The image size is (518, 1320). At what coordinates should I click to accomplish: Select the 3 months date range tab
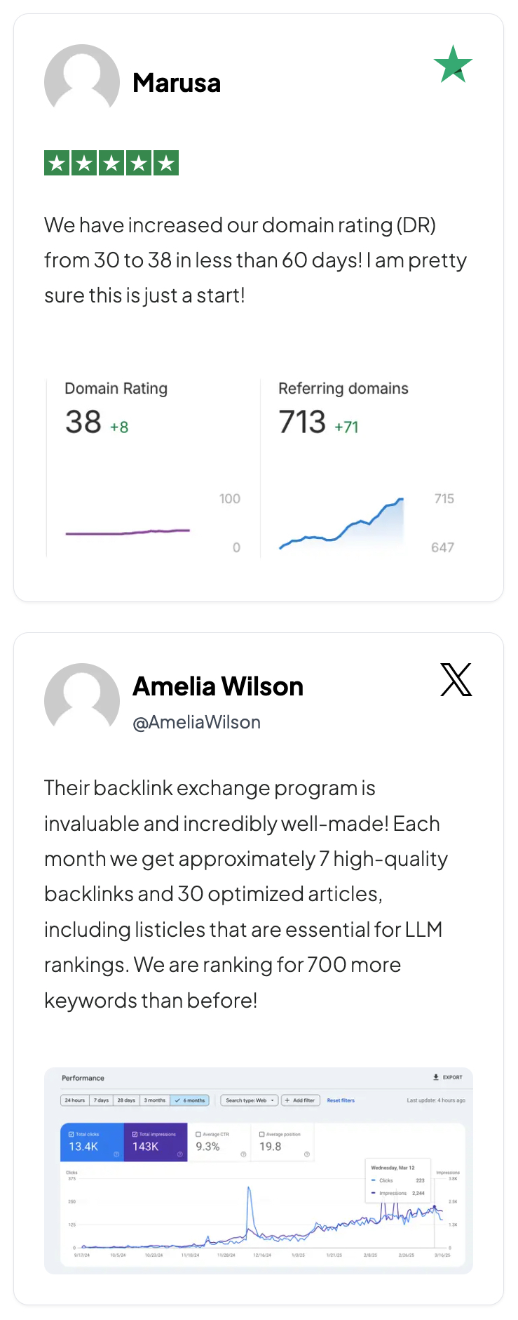[x=155, y=1100]
